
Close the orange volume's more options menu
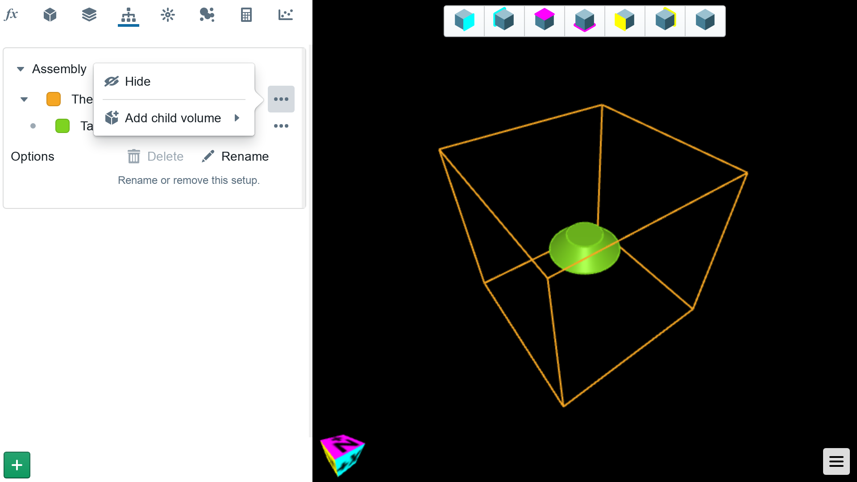(281, 99)
